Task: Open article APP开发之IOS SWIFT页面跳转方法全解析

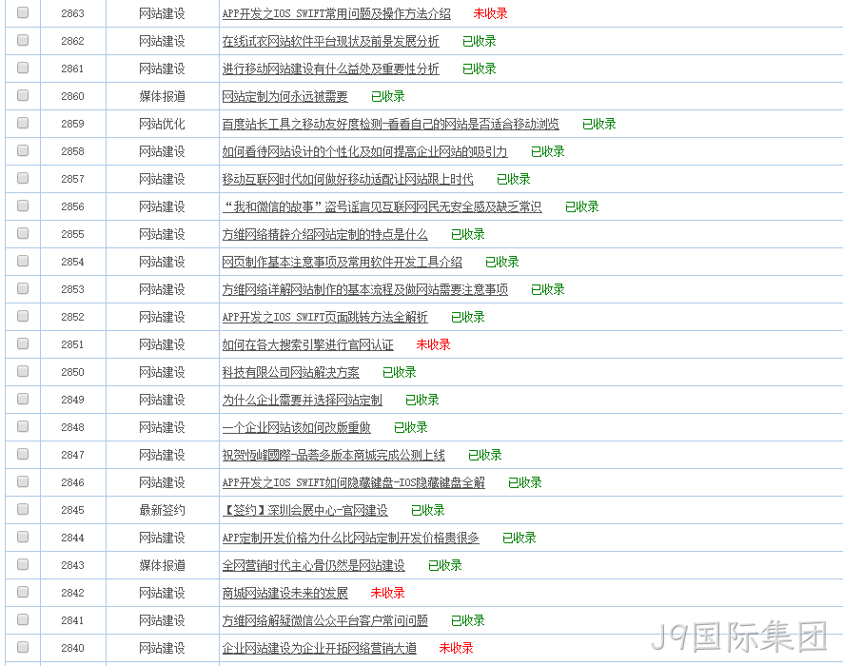Action: point(324,317)
